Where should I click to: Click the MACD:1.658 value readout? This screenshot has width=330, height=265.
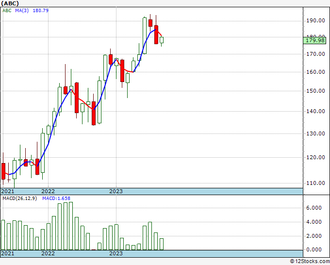point(56,199)
